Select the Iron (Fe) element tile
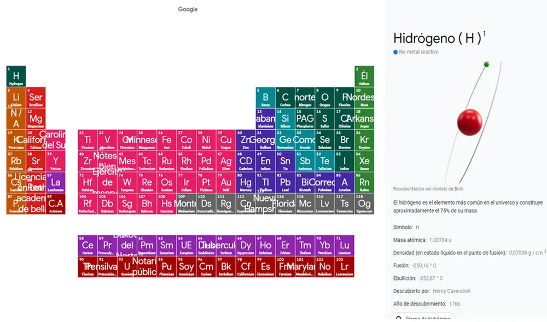547x322 pixels. click(167, 140)
